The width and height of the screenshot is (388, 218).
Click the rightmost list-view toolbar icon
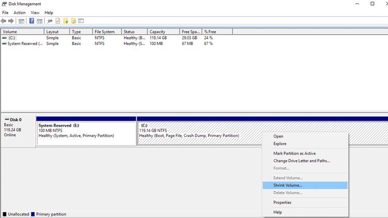(x=81, y=21)
